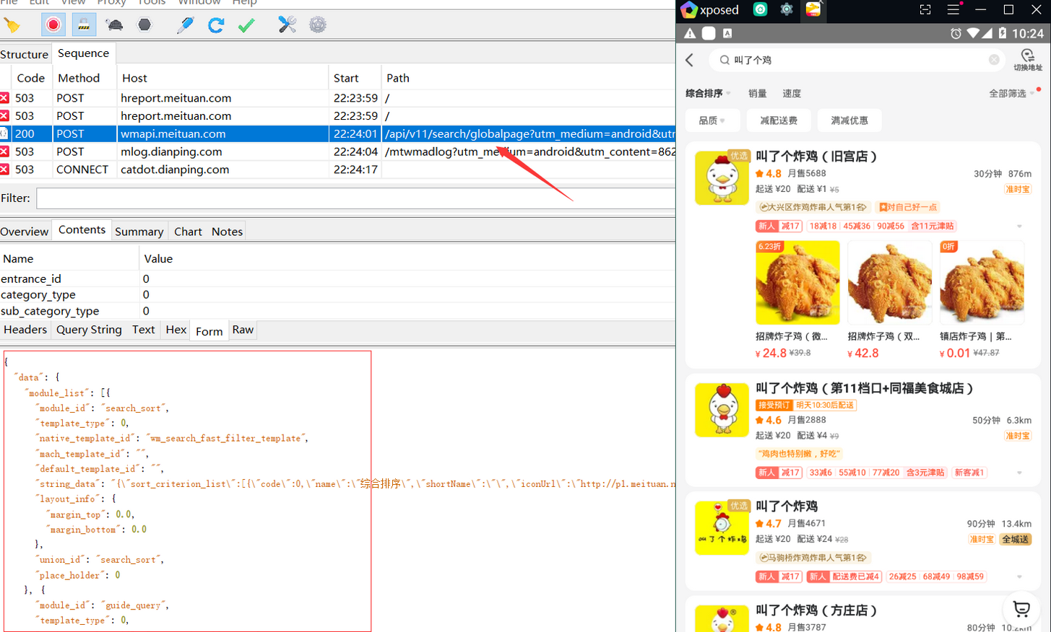Image resolution: width=1051 pixels, height=632 pixels.
Task: Expand discounts for 第11档口+同福美食城店 store
Action: pos(1019,473)
